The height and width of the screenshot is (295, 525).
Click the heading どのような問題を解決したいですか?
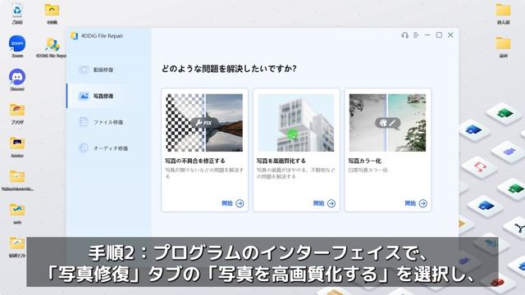click(x=229, y=69)
